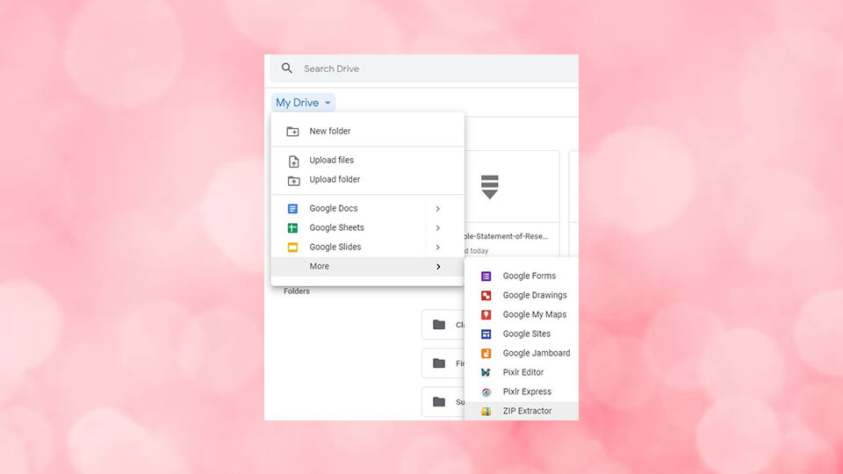
Task: Click the New folder plus icon
Action: [x=292, y=132]
